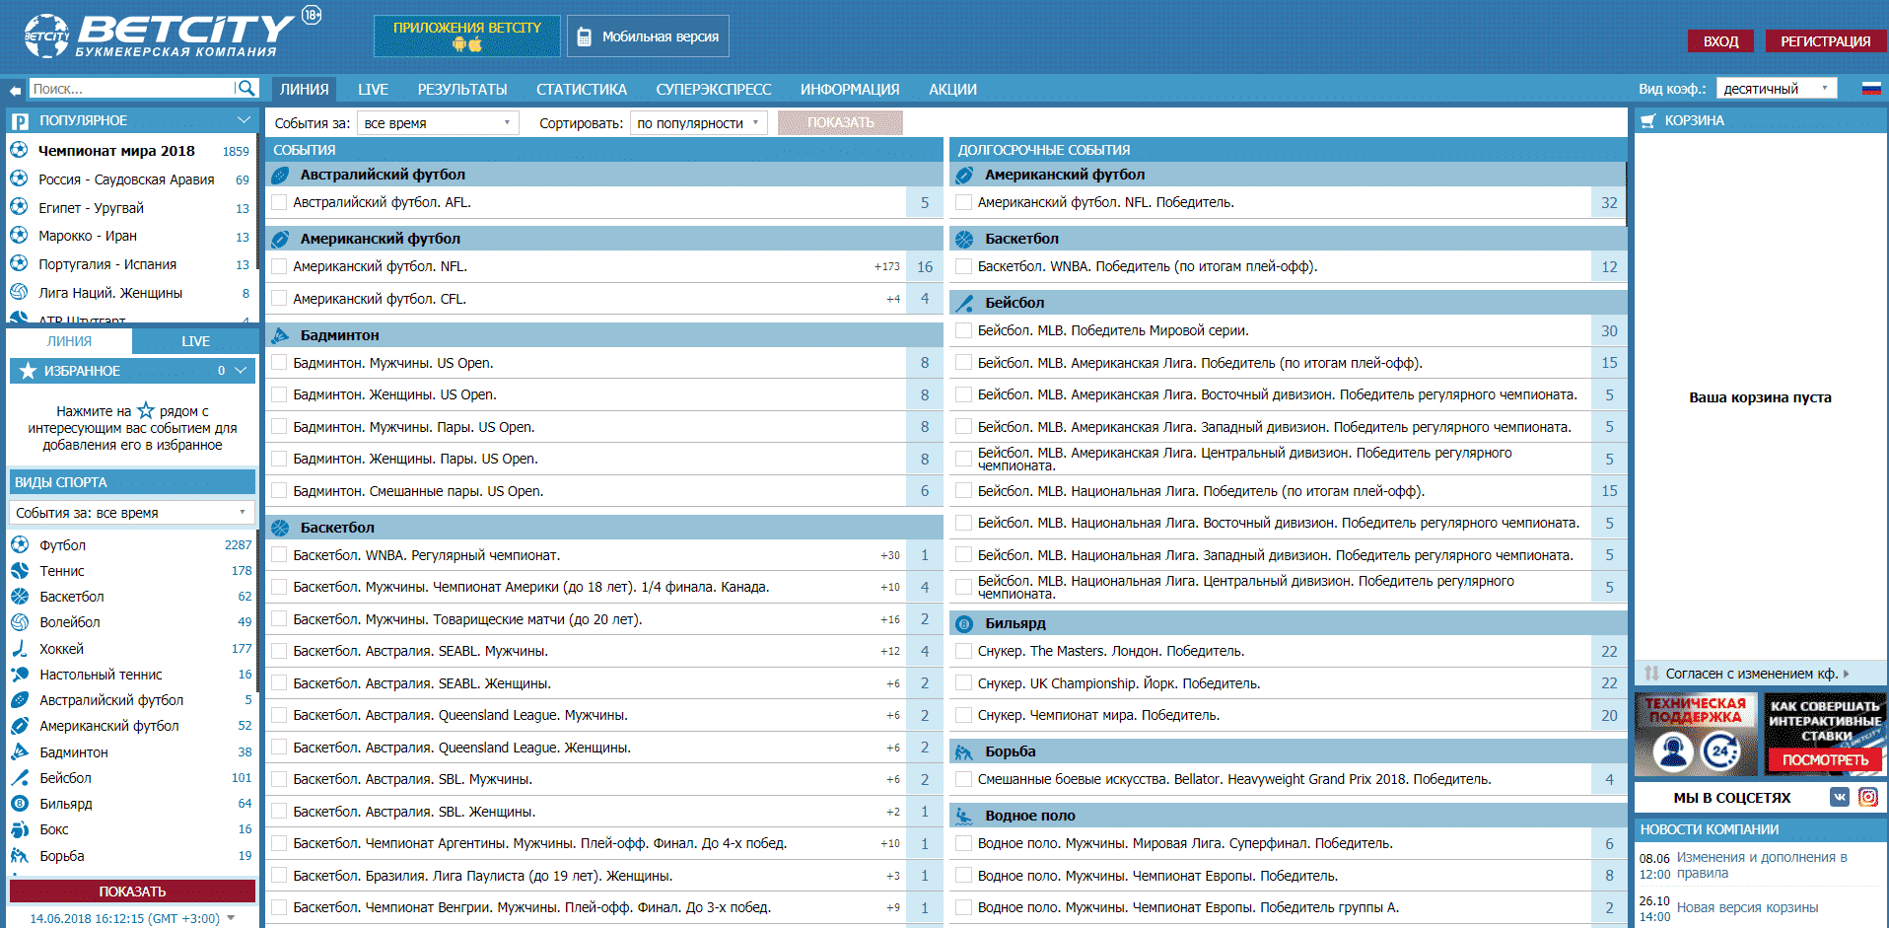This screenshot has height=928, width=1889.
Task: Click the billiard ball icon in sports list
Action: tap(19, 803)
